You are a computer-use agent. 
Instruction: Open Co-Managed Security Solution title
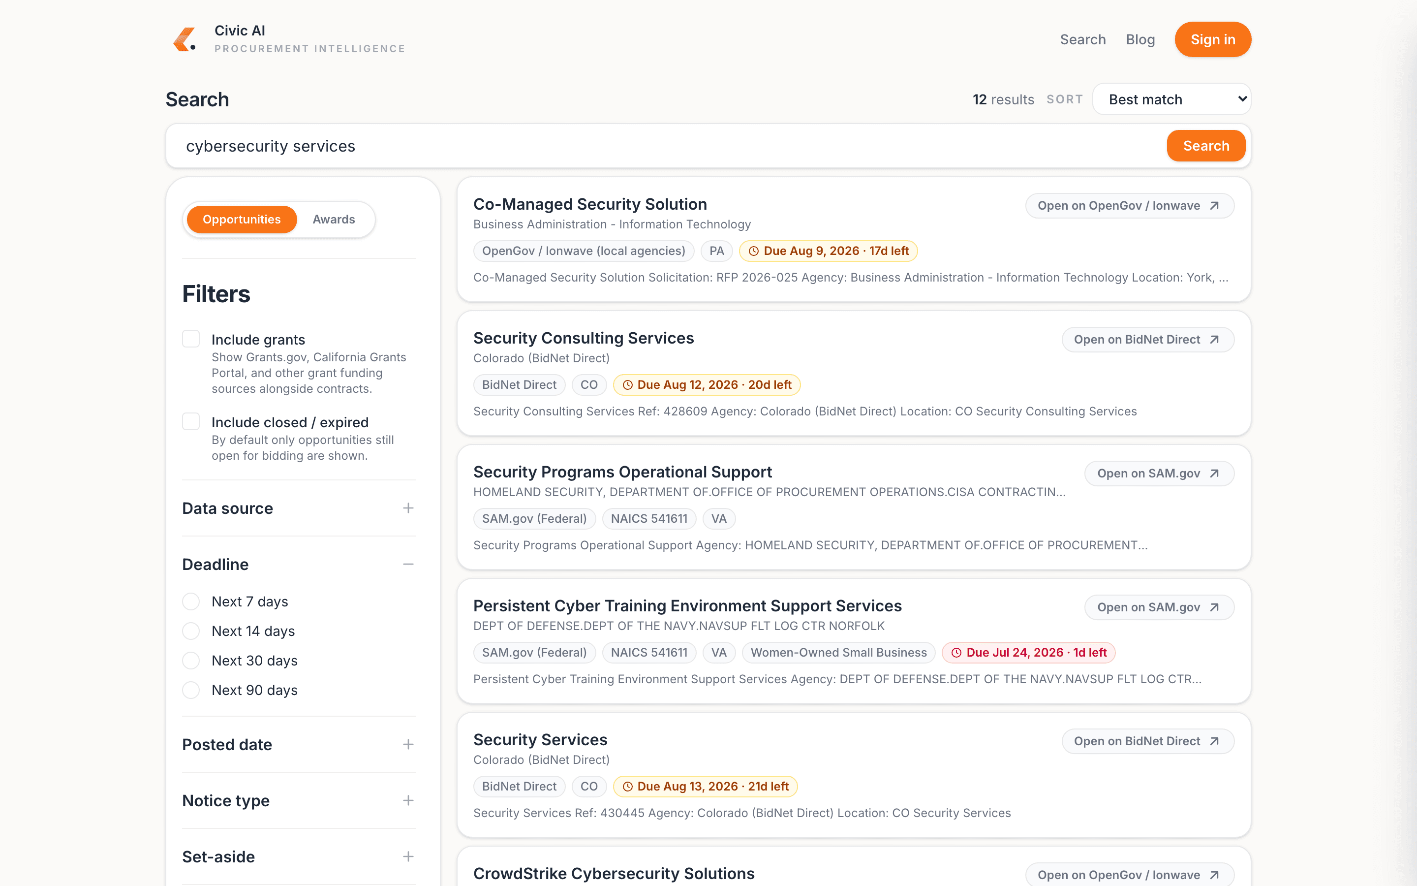pos(589,204)
